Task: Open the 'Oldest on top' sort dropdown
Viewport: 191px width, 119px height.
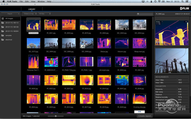Action: (29, 14)
